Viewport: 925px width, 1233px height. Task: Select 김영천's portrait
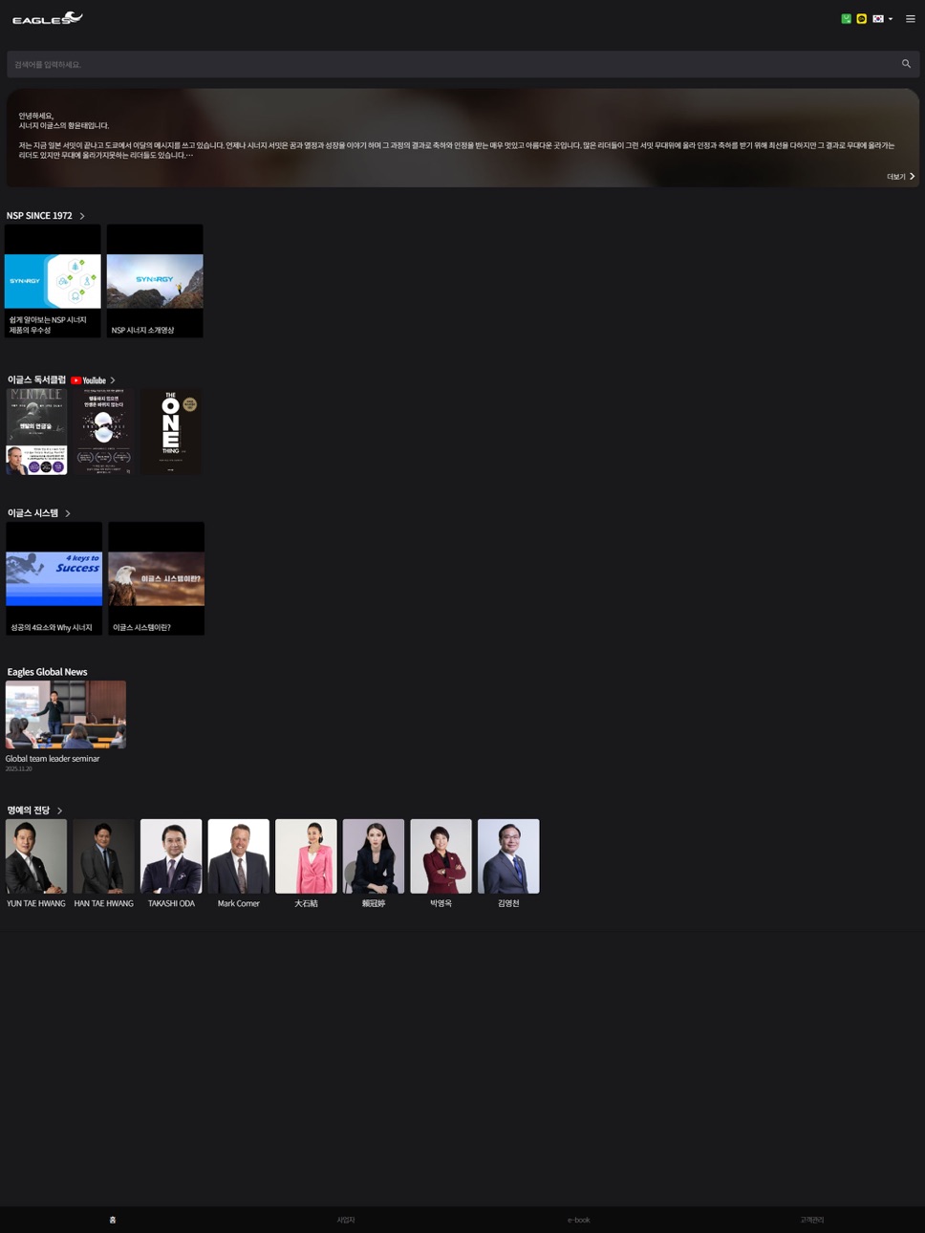(508, 856)
